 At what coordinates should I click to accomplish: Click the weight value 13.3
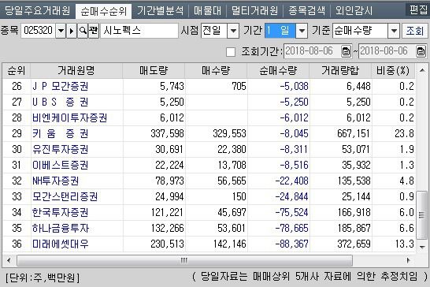(404, 244)
